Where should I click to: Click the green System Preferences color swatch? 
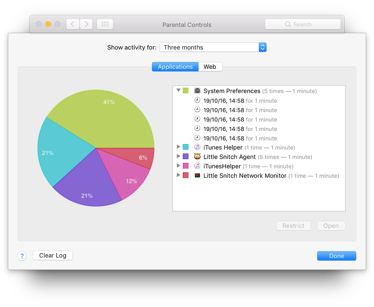[186, 91]
